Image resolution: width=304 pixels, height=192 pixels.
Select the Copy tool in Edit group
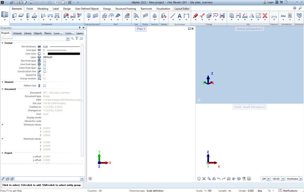(232, 16)
